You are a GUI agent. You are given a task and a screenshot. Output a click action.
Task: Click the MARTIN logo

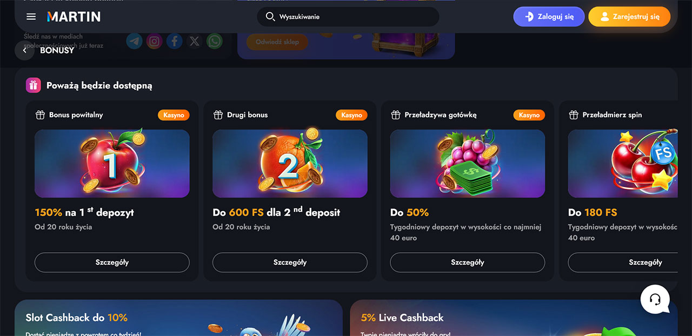pyautogui.click(x=74, y=17)
